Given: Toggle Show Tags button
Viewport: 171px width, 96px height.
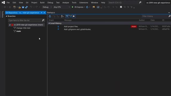Looking at the screenshot, I should click(x=74, y=16).
